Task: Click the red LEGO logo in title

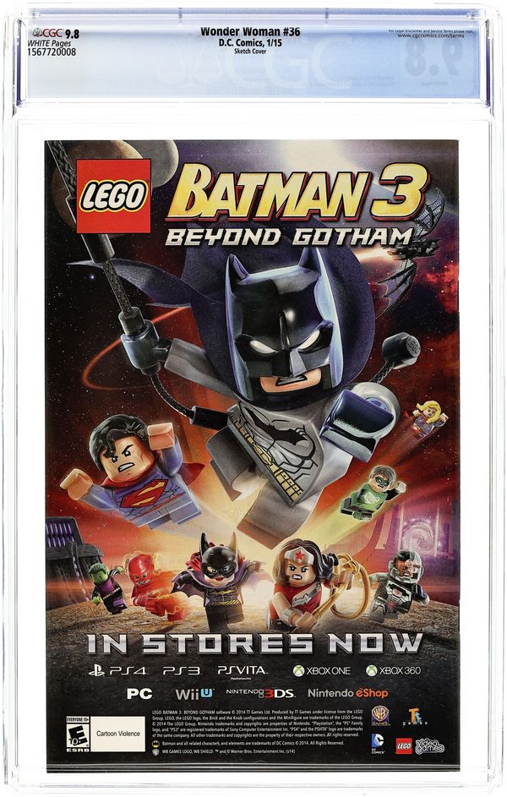Action: (113, 196)
